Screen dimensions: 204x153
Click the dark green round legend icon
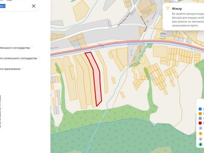coord(201,144)
